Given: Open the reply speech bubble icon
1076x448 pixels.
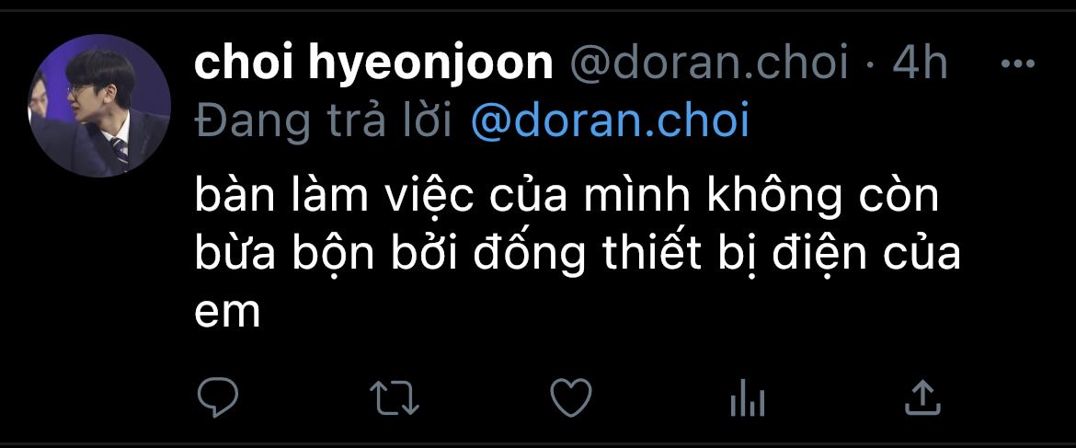Looking at the screenshot, I should 218,398.
